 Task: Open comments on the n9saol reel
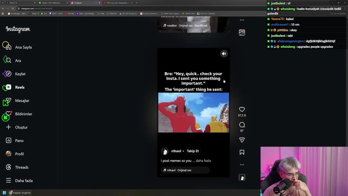coord(242,125)
